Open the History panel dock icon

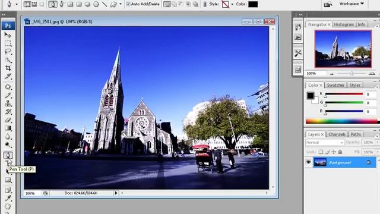click(x=298, y=27)
